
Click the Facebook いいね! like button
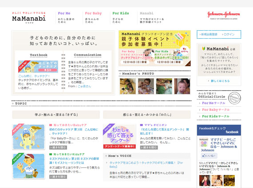pyautogui.click(x=209, y=156)
